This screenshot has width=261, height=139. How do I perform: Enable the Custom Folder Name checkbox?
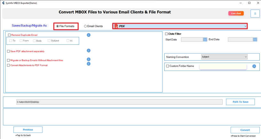pos(167,66)
